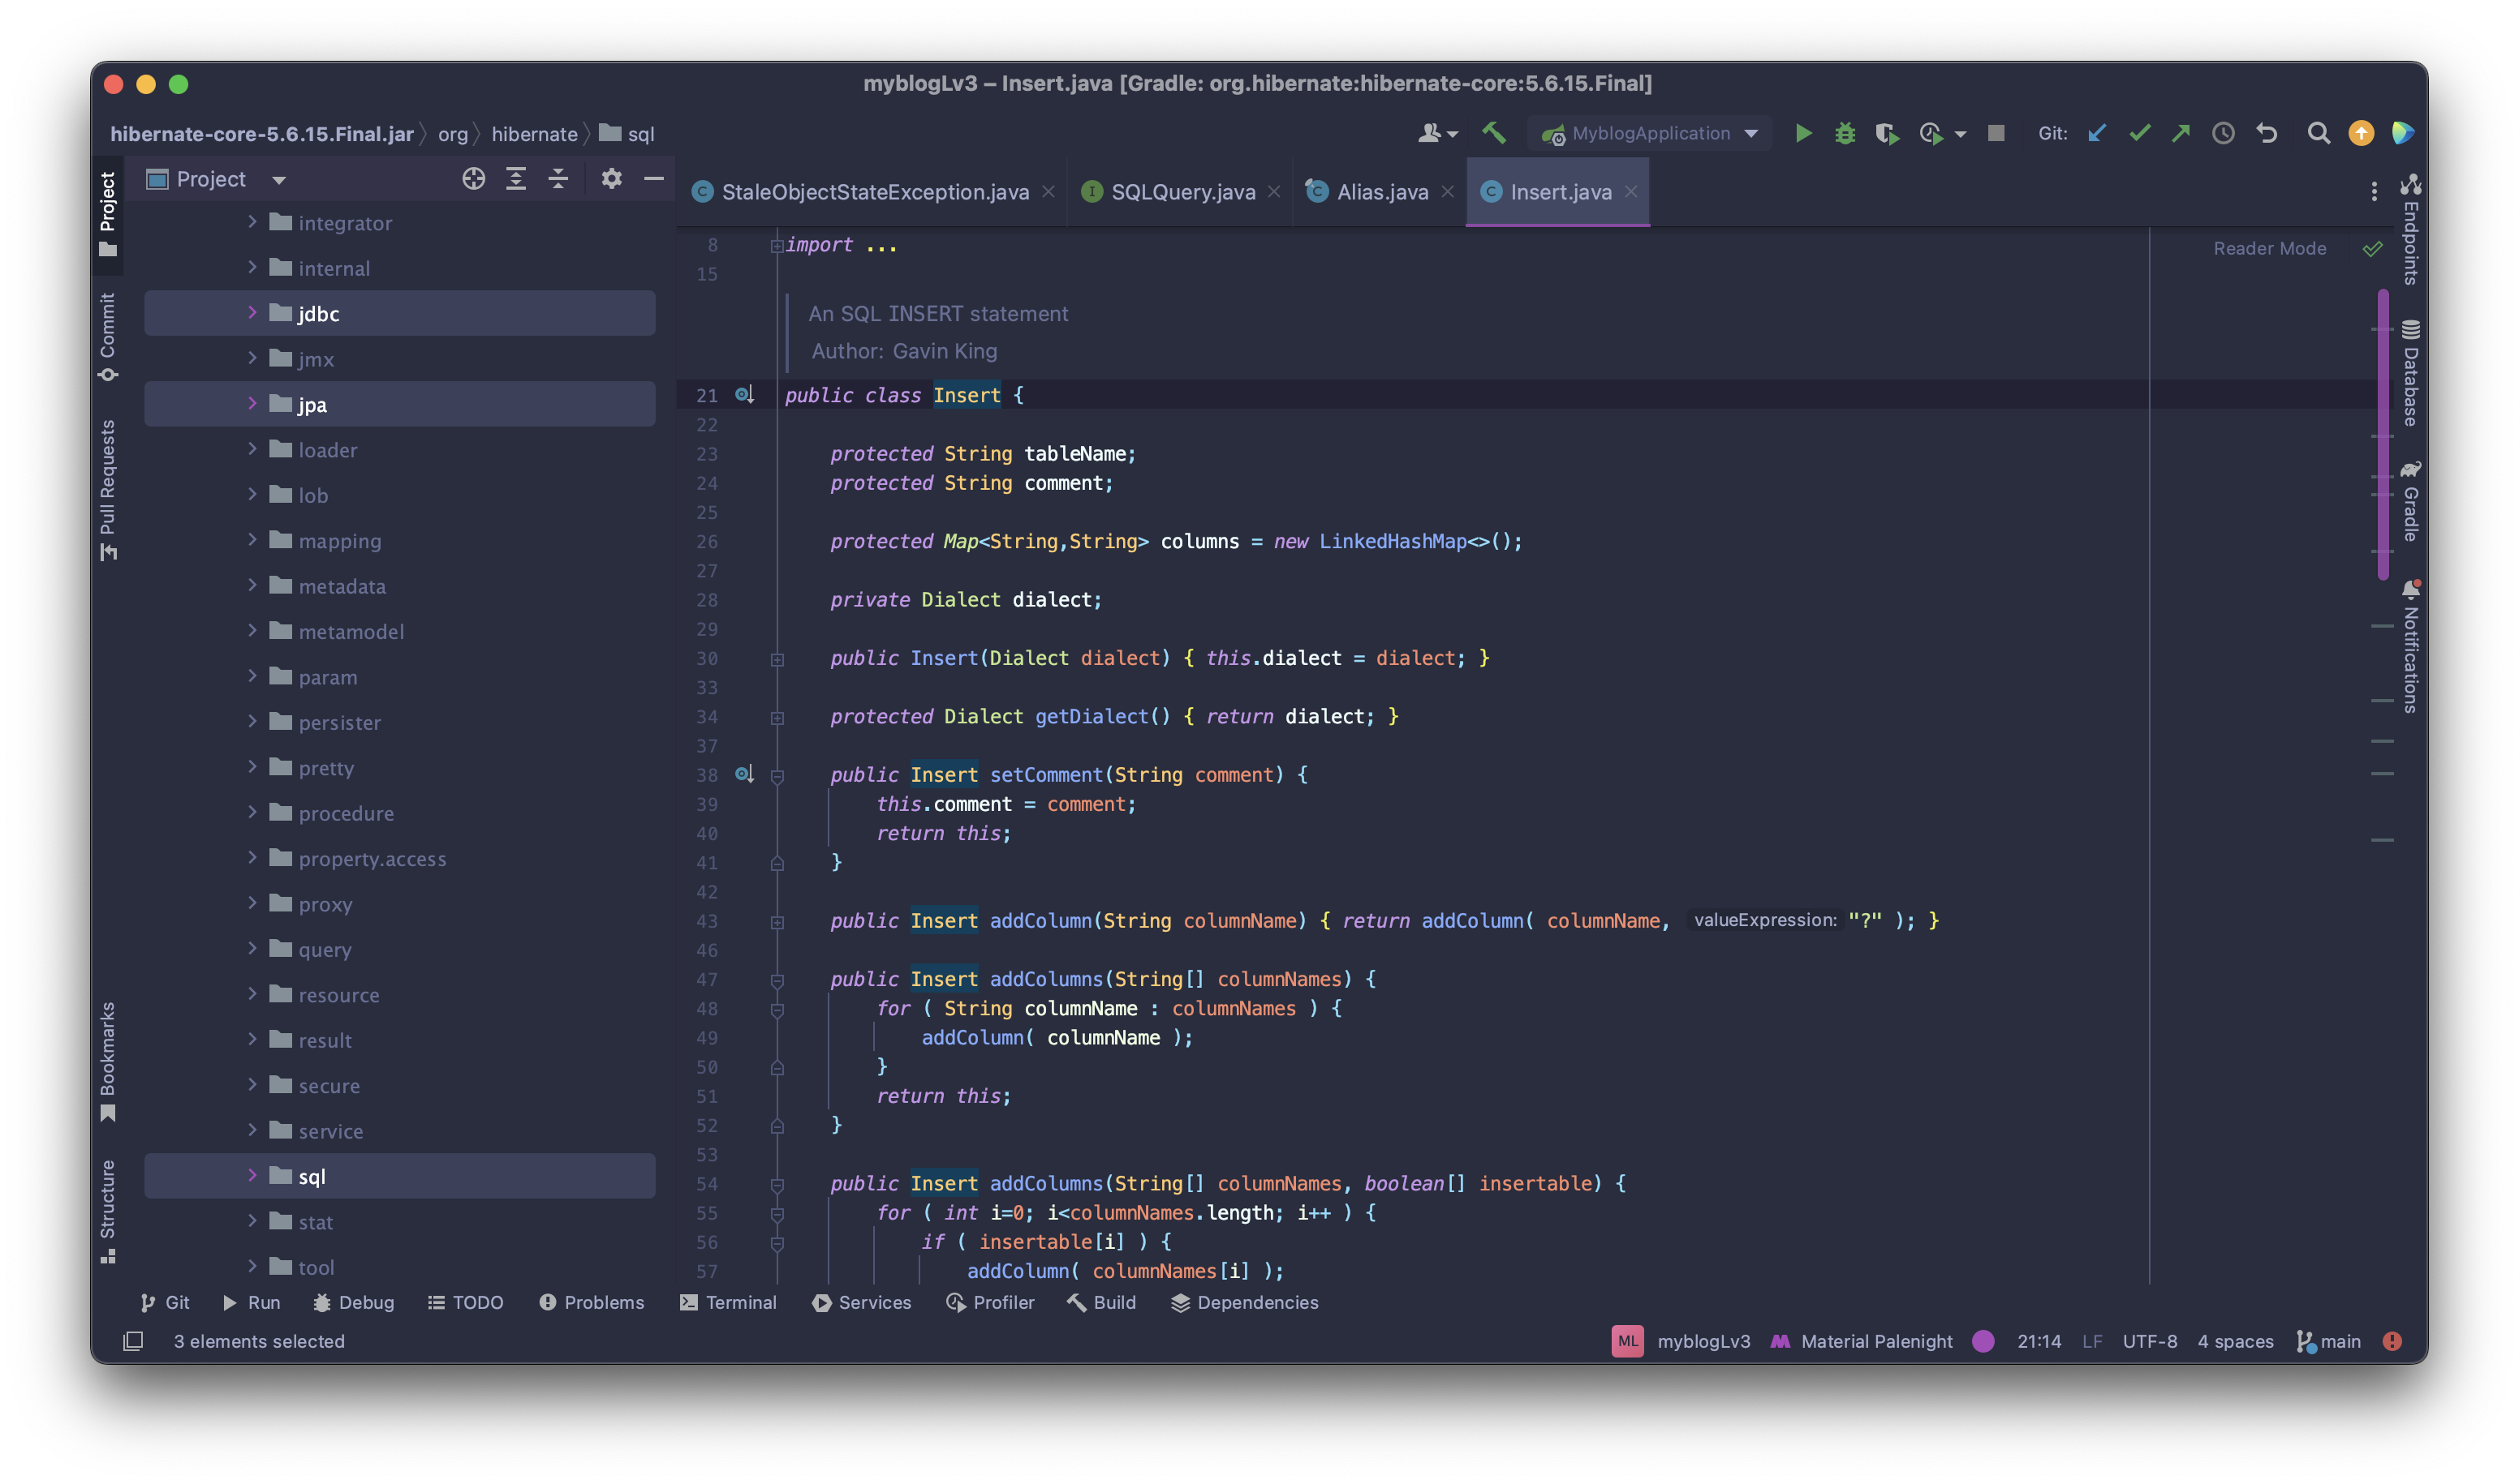Commit changes with the Git checkmark icon
This screenshot has height=1484, width=2519.
[x=2138, y=133]
